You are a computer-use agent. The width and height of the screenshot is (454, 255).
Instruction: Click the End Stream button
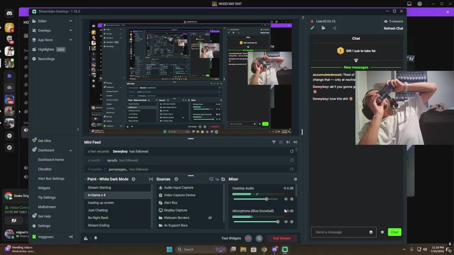pos(282,238)
